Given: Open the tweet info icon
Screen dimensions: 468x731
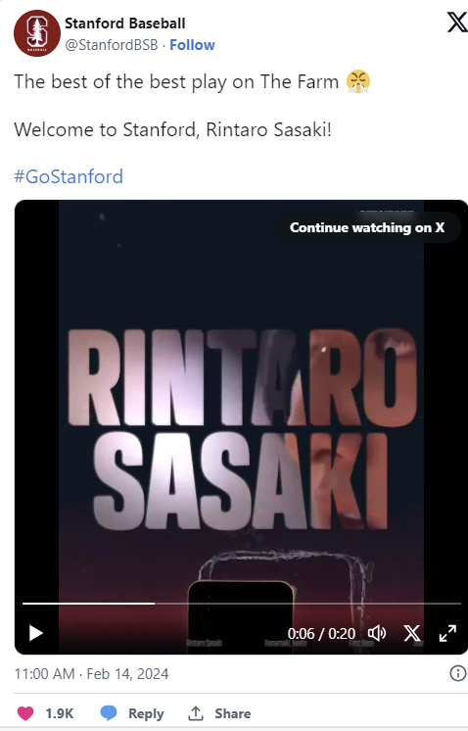Looking at the screenshot, I should 458,673.
